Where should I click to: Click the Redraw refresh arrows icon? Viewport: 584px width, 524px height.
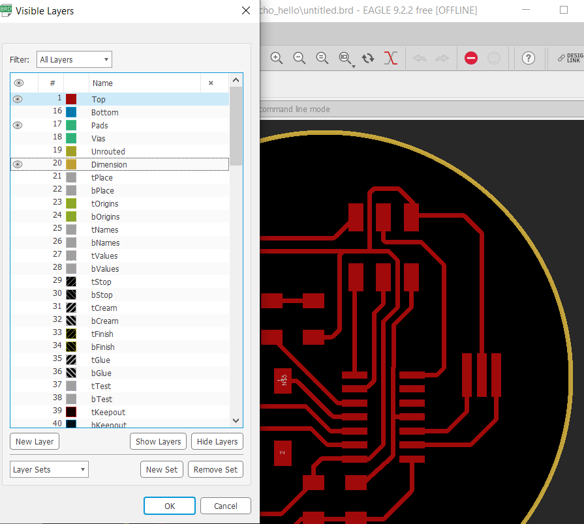[x=368, y=58]
